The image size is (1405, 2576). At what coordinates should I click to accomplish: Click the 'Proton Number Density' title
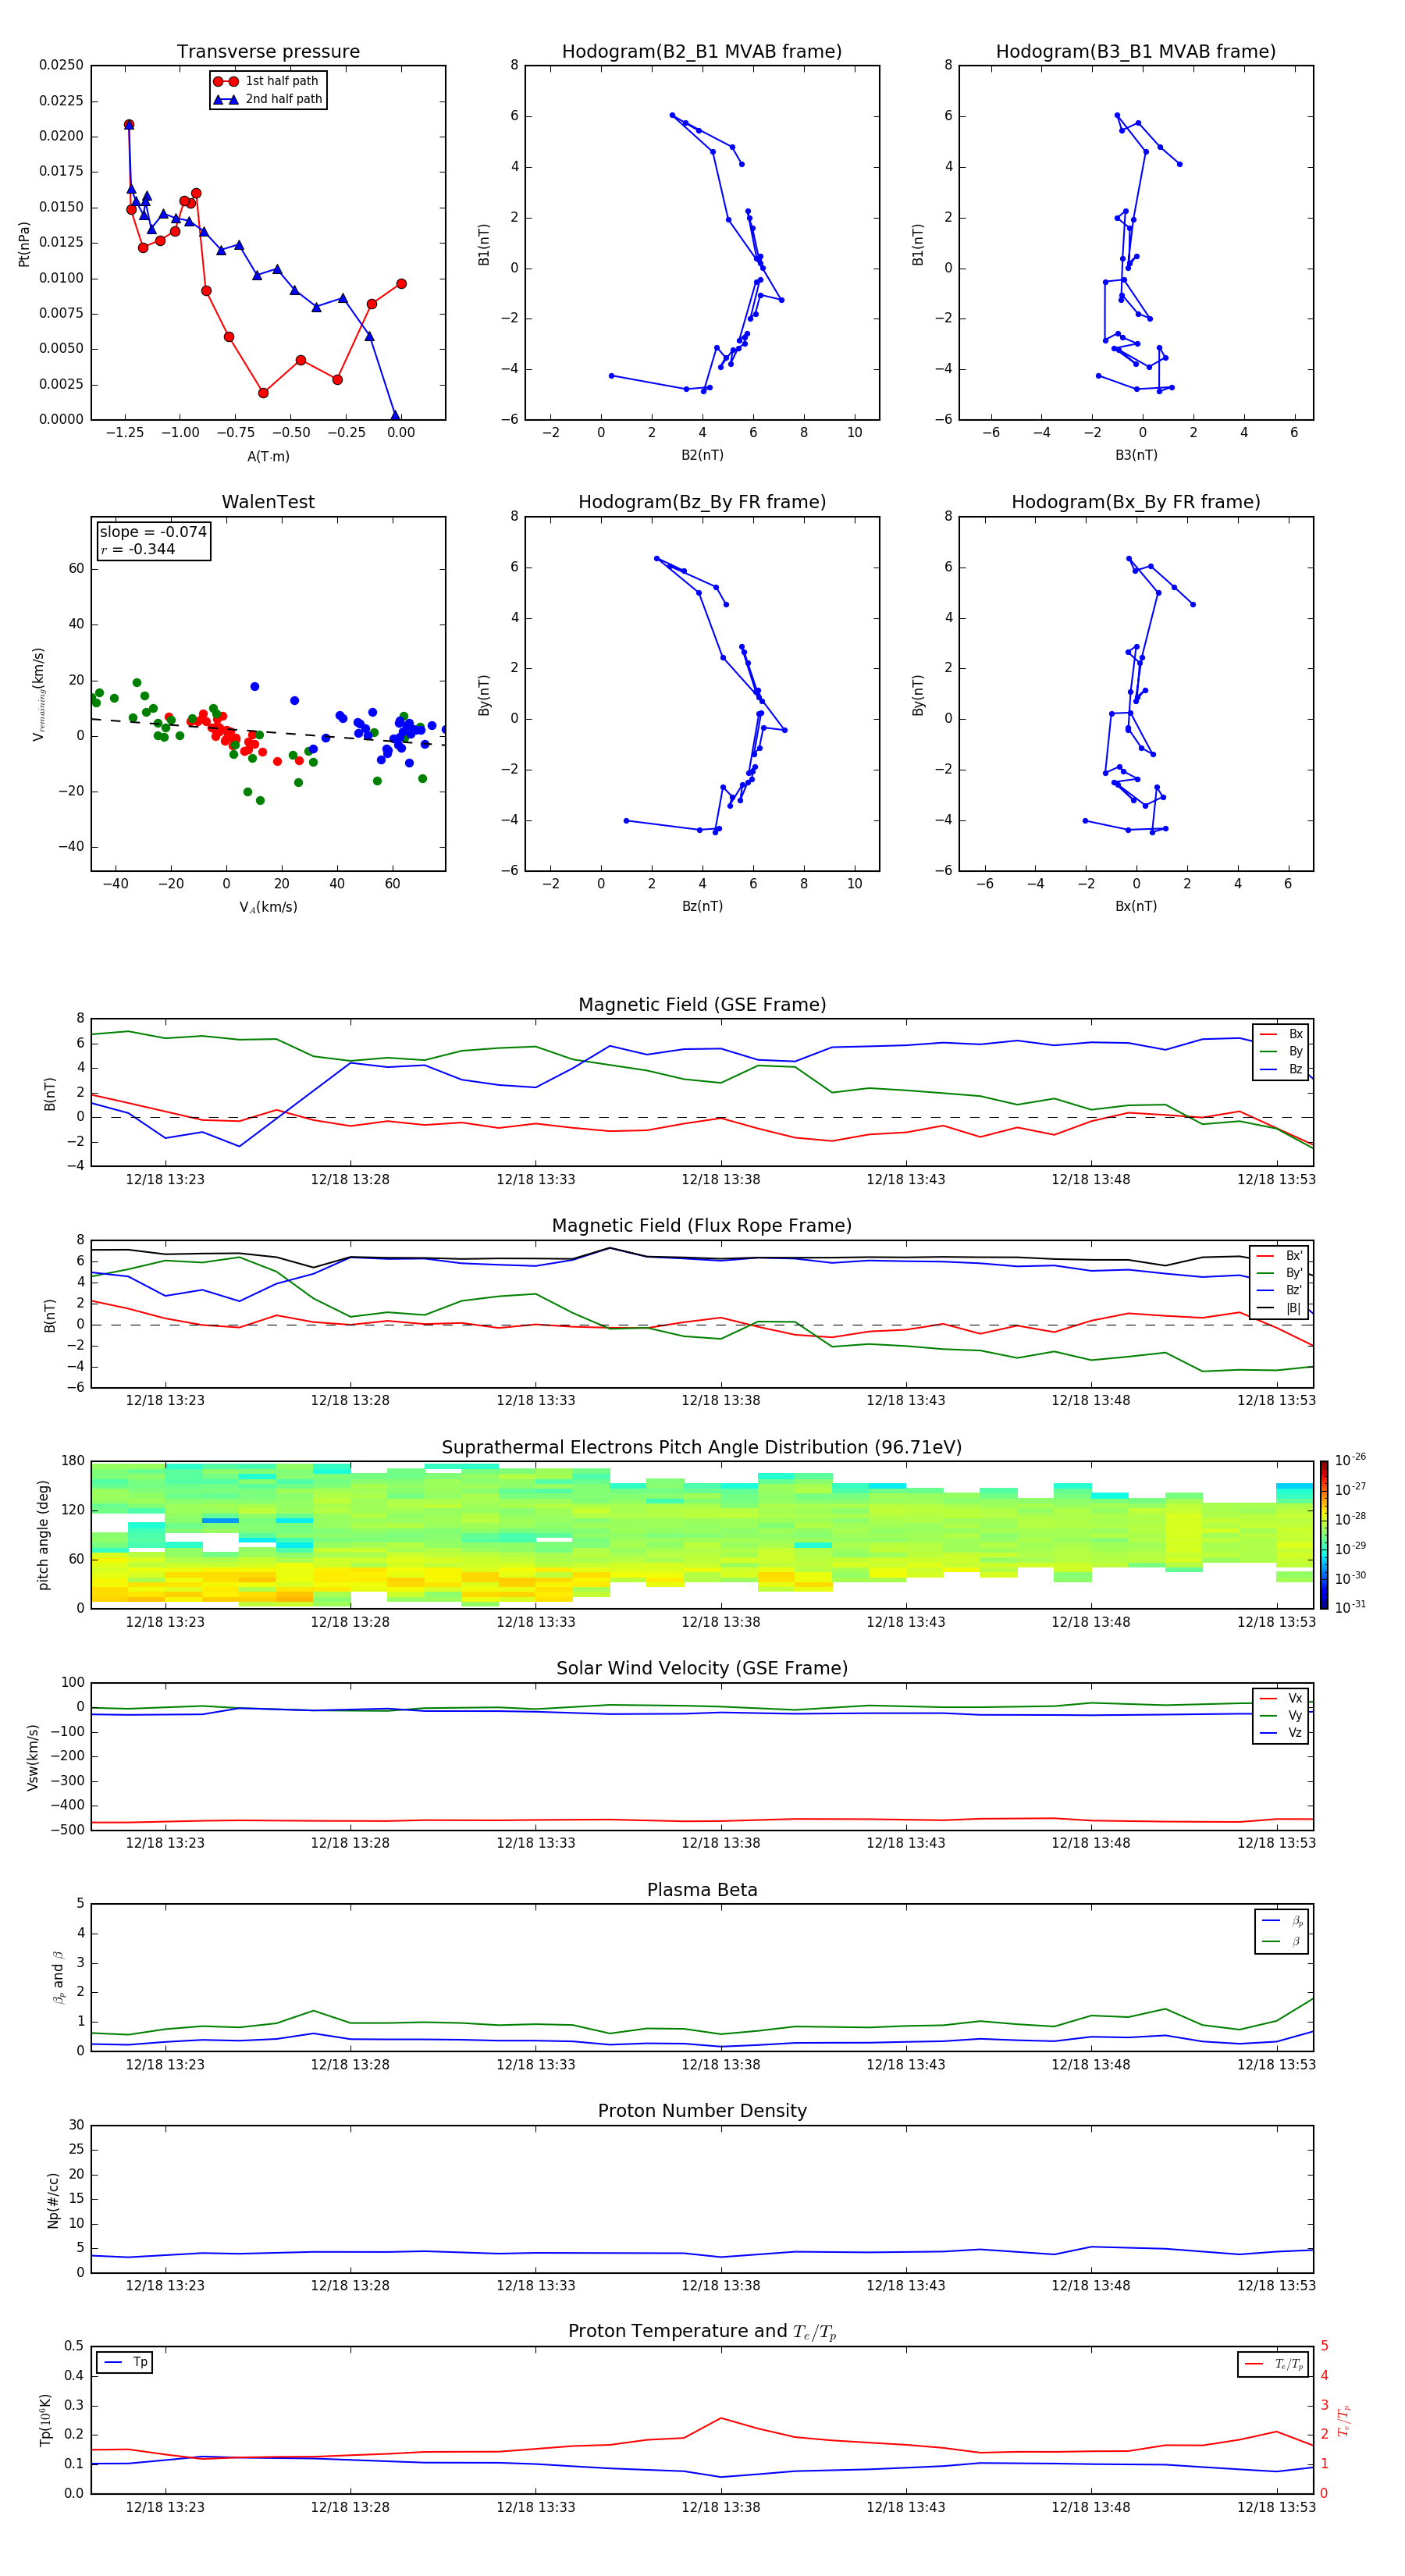(702, 2111)
